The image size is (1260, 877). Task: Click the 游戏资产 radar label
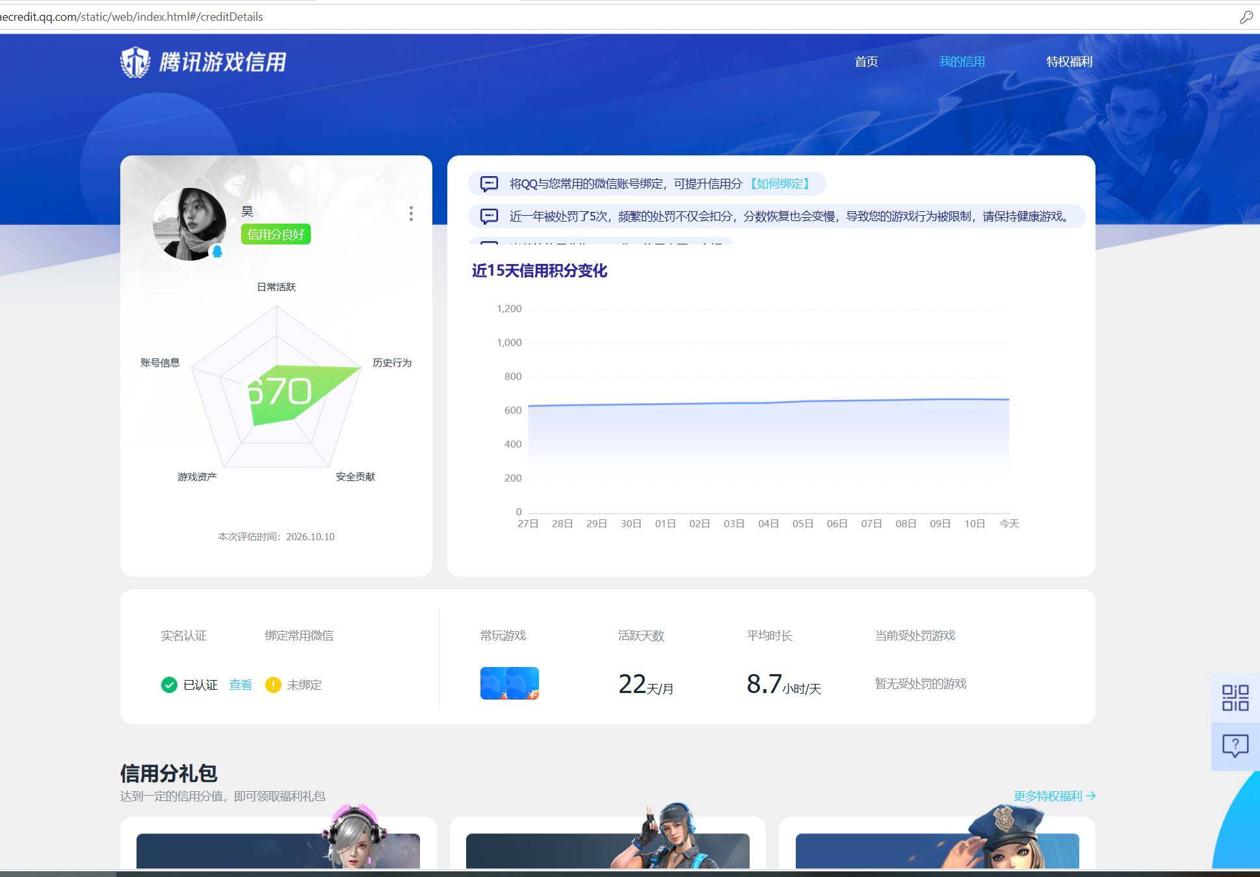click(x=197, y=477)
